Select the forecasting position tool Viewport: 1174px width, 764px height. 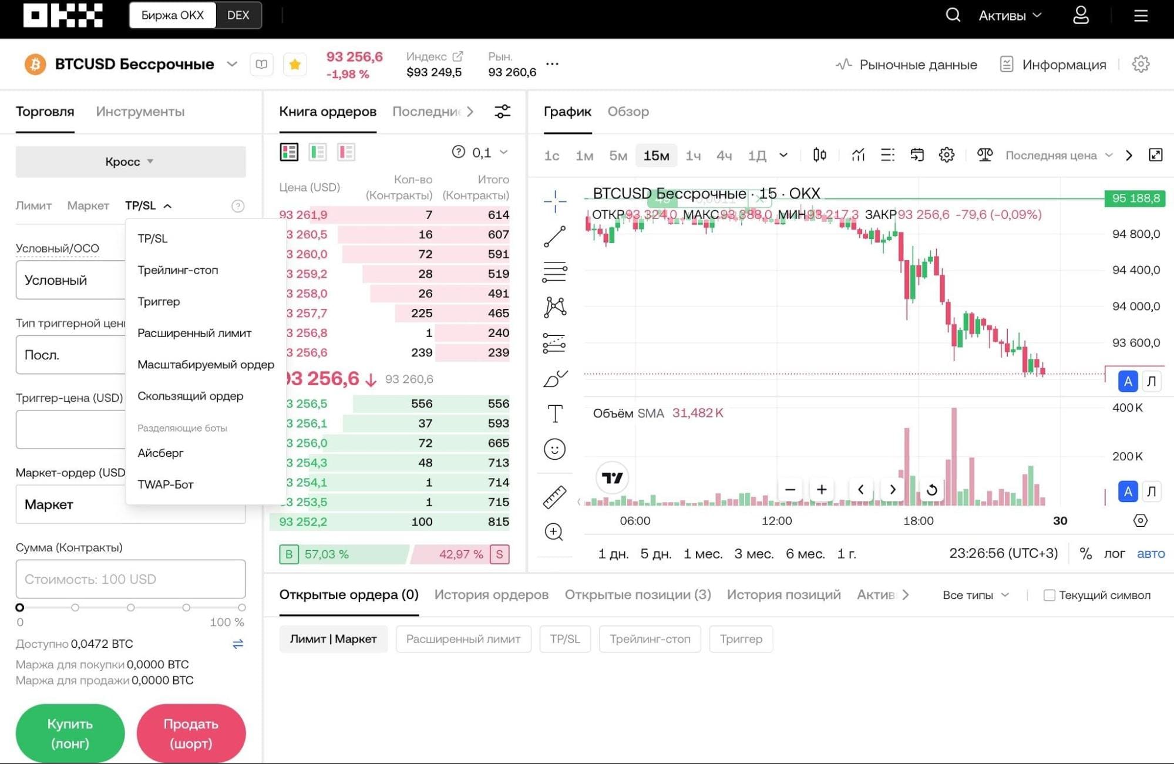[x=554, y=343]
